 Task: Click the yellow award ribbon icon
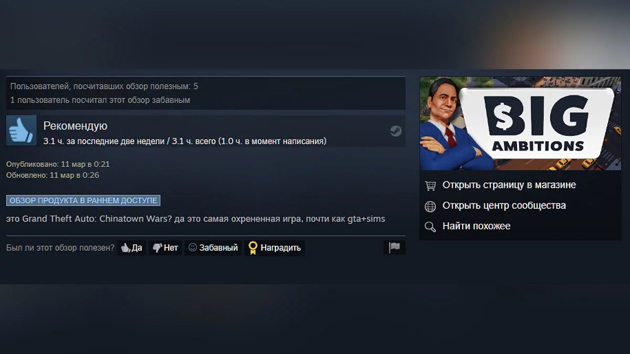[253, 248]
